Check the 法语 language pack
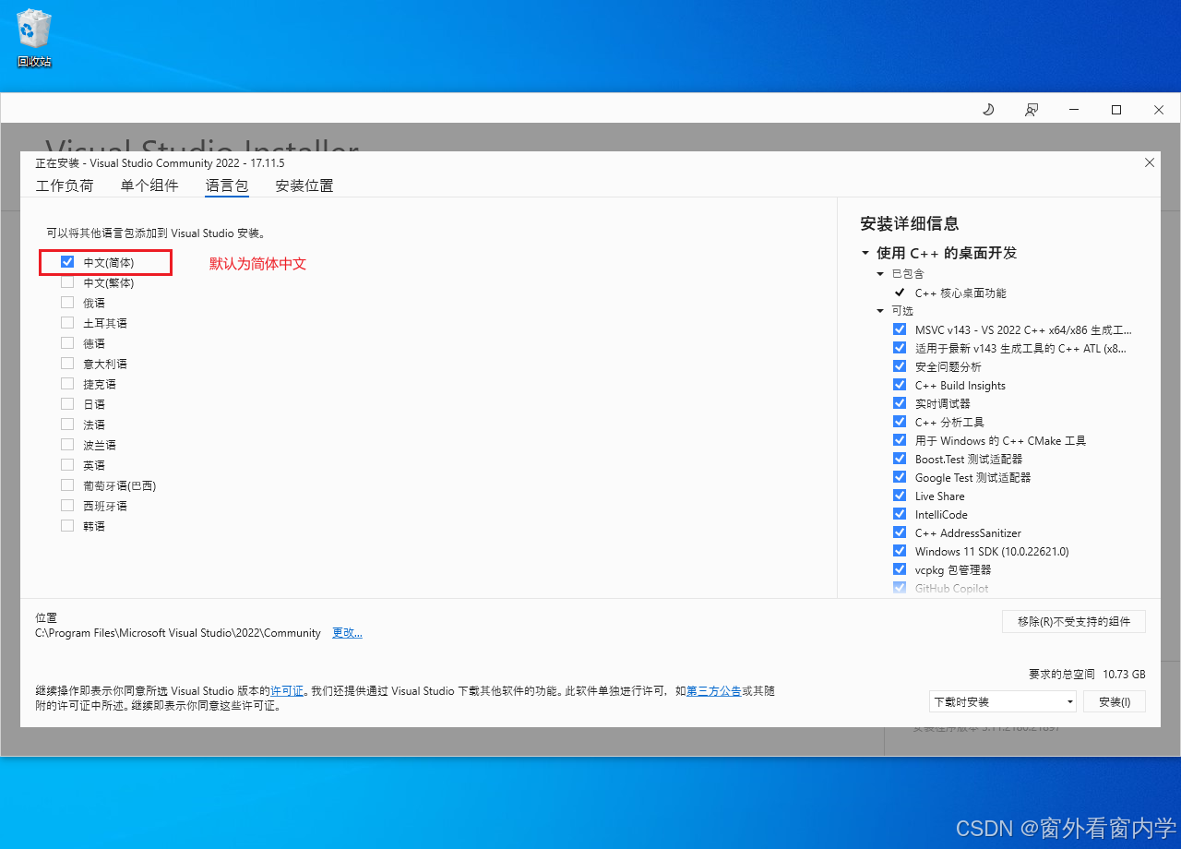The height and width of the screenshot is (849, 1181). (67, 424)
